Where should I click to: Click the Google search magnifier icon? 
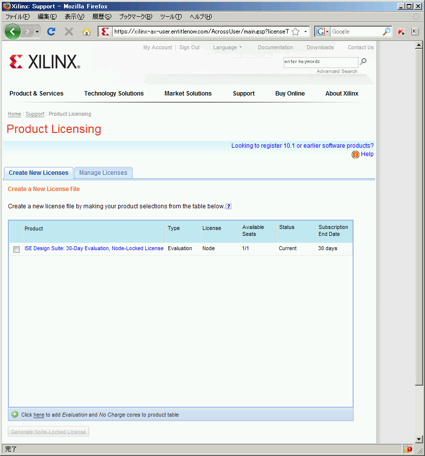click(386, 32)
